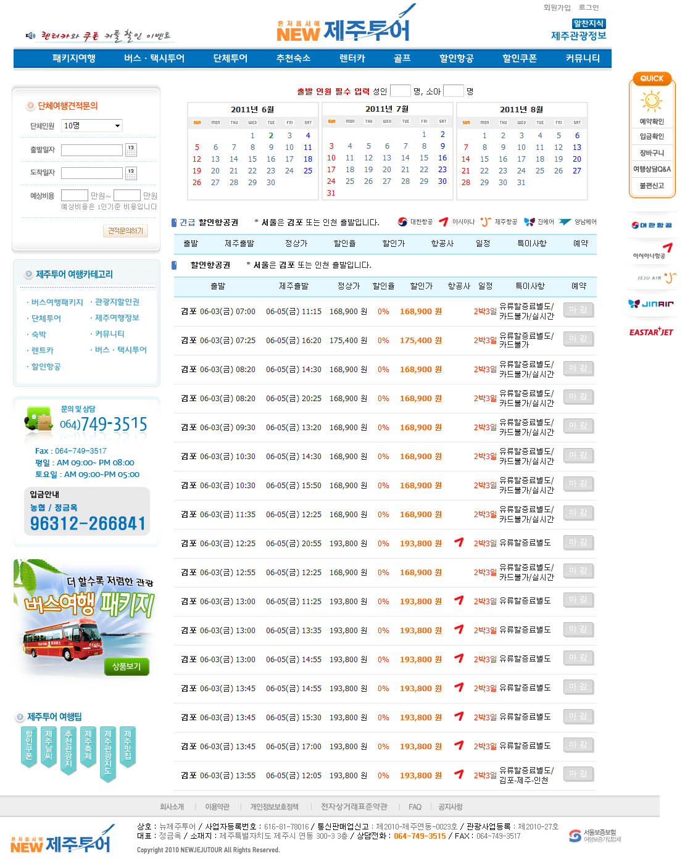Open the 추천숙소 menu
This screenshot has width=685, height=864.
(293, 58)
